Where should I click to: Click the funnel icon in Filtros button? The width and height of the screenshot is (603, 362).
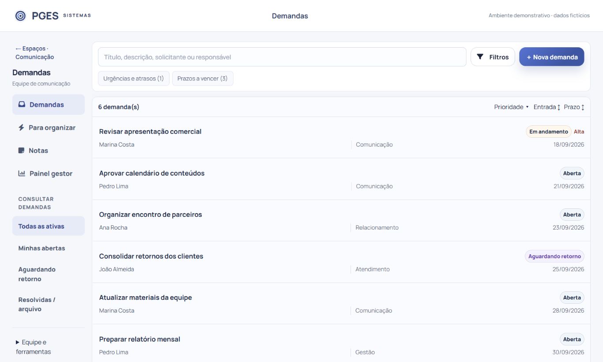pyautogui.click(x=480, y=57)
